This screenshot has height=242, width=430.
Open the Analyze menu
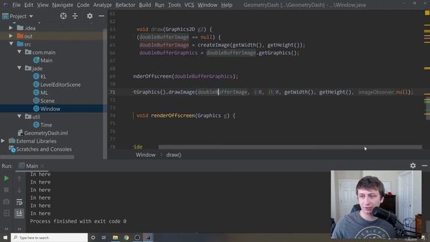(102, 5)
